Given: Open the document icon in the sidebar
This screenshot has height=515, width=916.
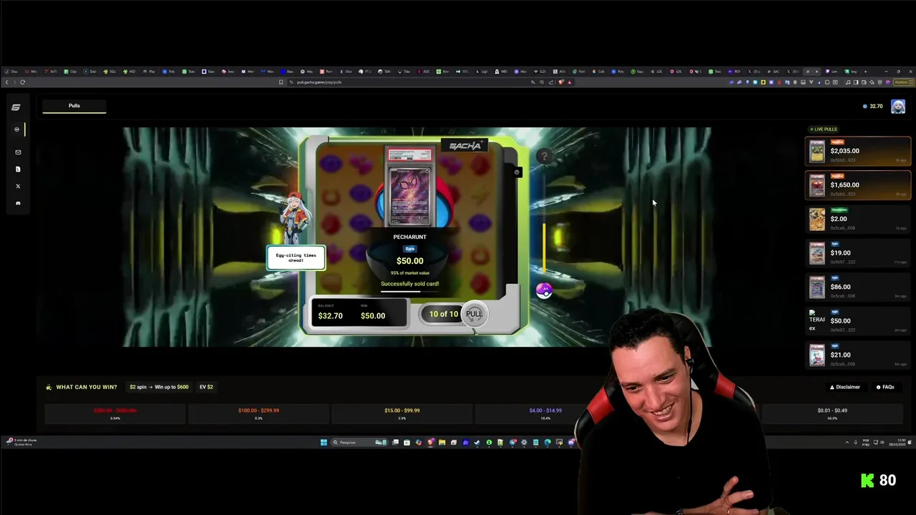Looking at the screenshot, I should click(18, 169).
